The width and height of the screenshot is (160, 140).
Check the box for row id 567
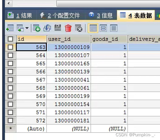(x=10, y=80)
